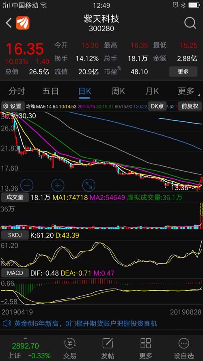Open stock search magnifier icon
The height and width of the screenshot is (361, 203).
coord(190,23)
